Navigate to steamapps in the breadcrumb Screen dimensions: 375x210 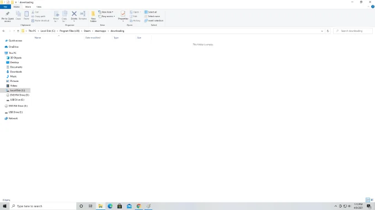click(x=100, y=31)
